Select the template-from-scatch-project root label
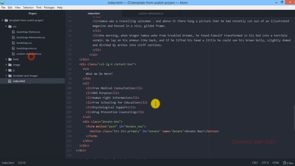 click(x=26, y=20)
